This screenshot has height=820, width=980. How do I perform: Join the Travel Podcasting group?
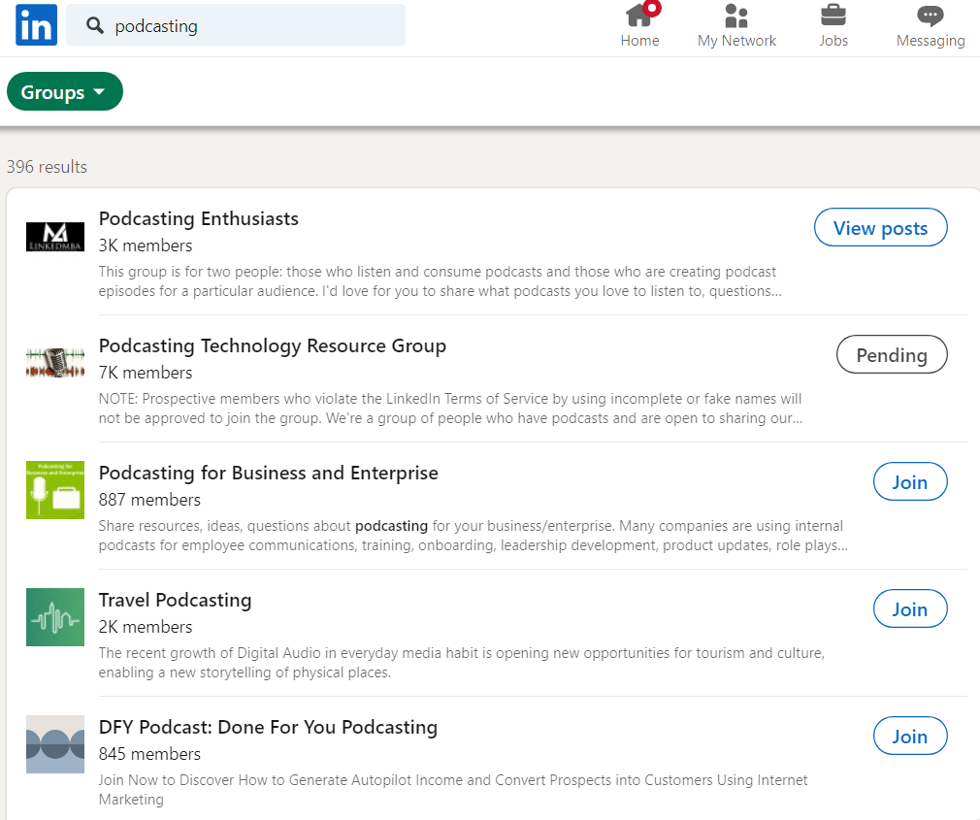[x=909, y=609]
